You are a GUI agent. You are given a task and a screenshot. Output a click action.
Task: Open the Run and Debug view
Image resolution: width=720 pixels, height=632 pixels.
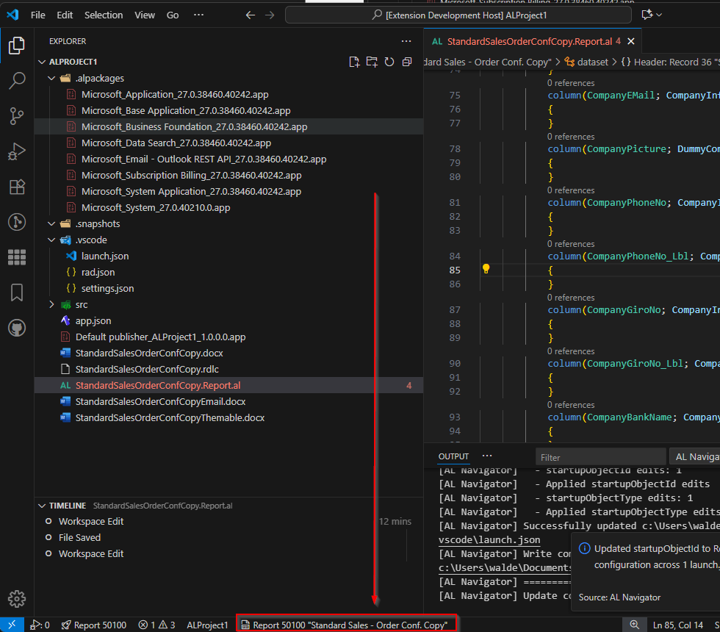point(16,151)
